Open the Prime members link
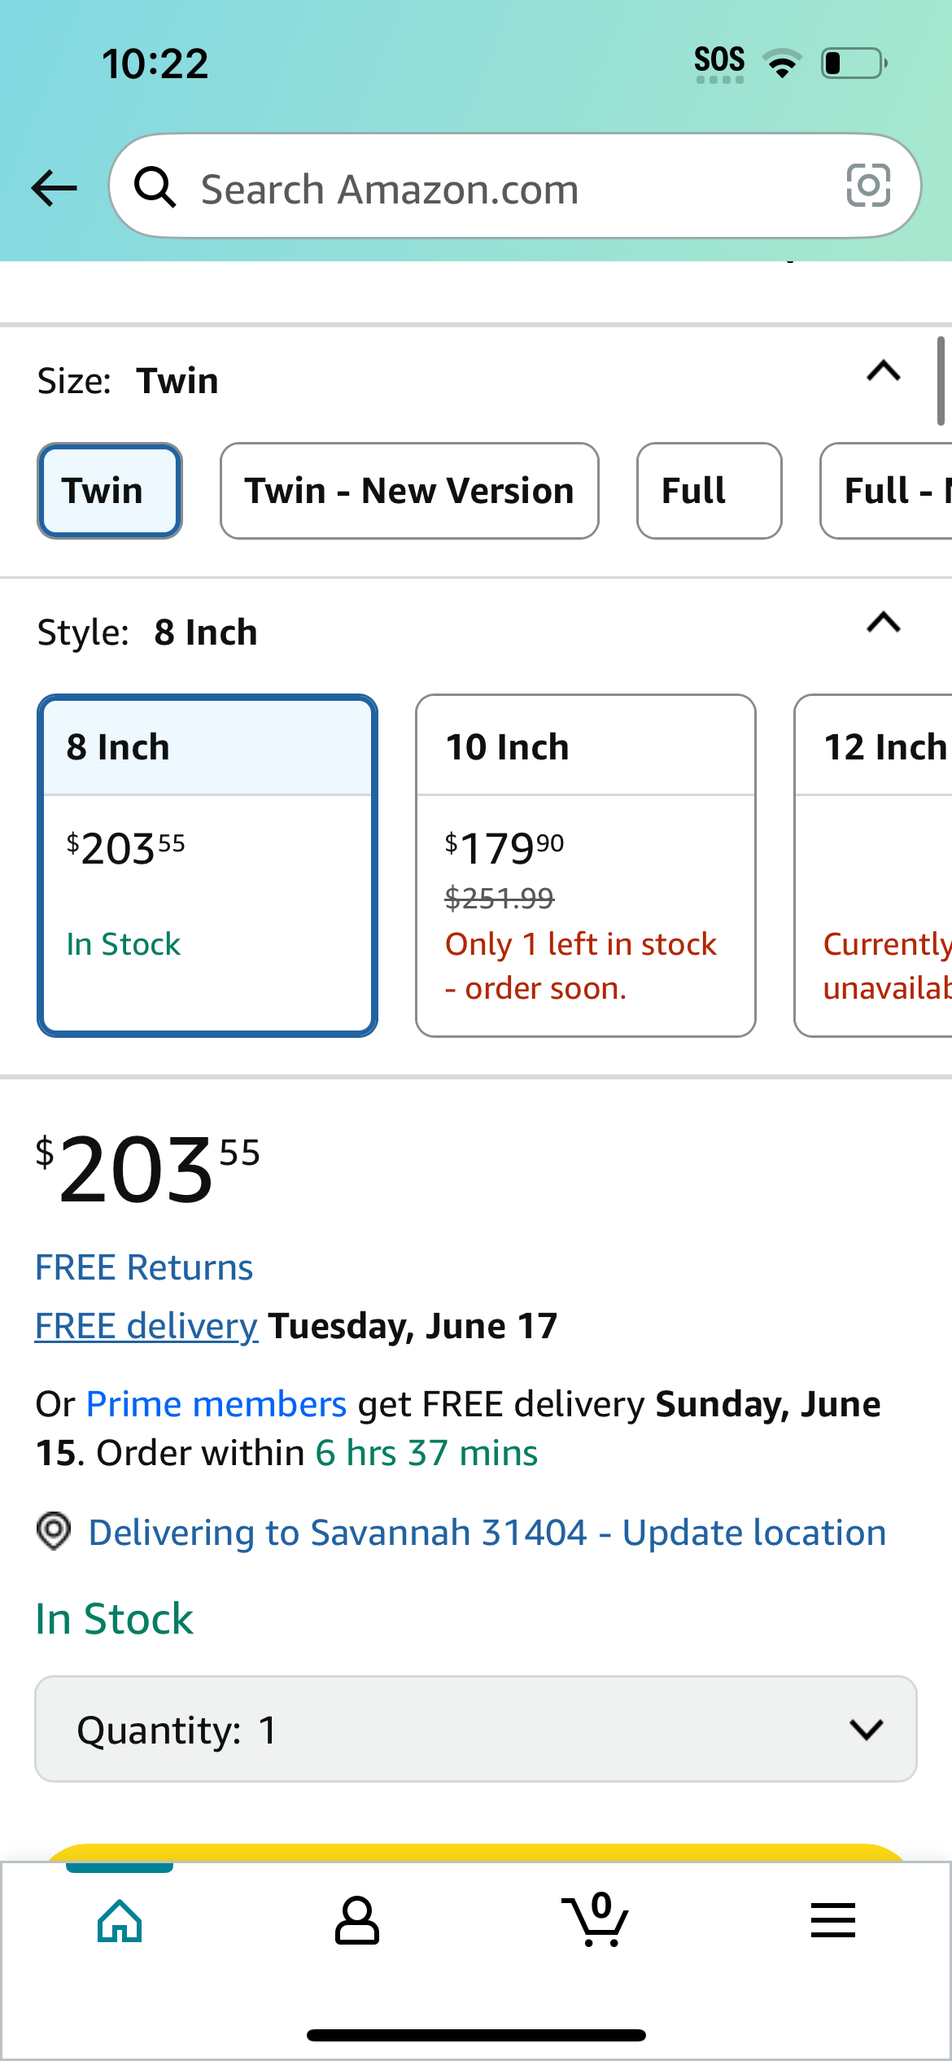This screenshot has width=952, height=2061. coord(216,1404)
